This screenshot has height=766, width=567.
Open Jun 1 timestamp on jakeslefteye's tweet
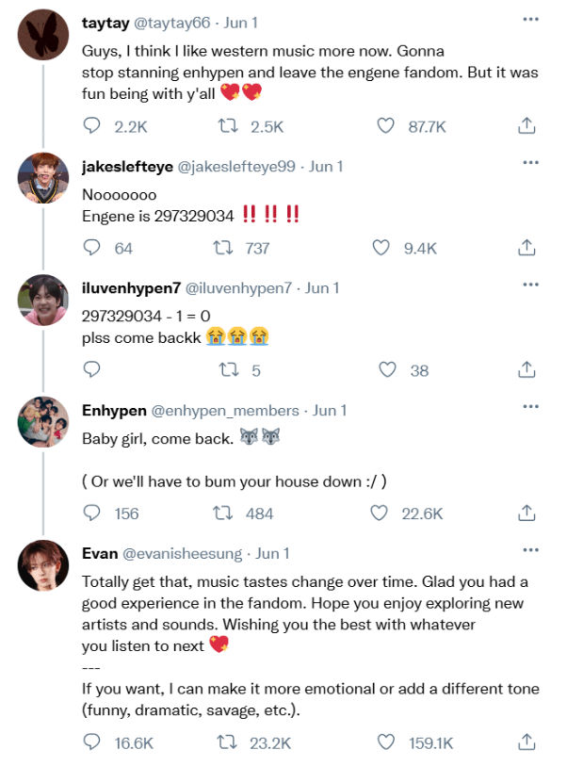point(326,167)
